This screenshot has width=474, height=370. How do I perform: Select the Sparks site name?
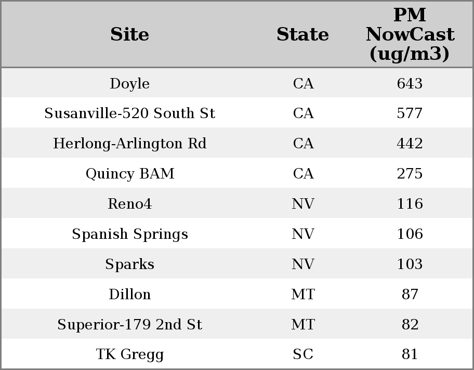coord(129,264)
